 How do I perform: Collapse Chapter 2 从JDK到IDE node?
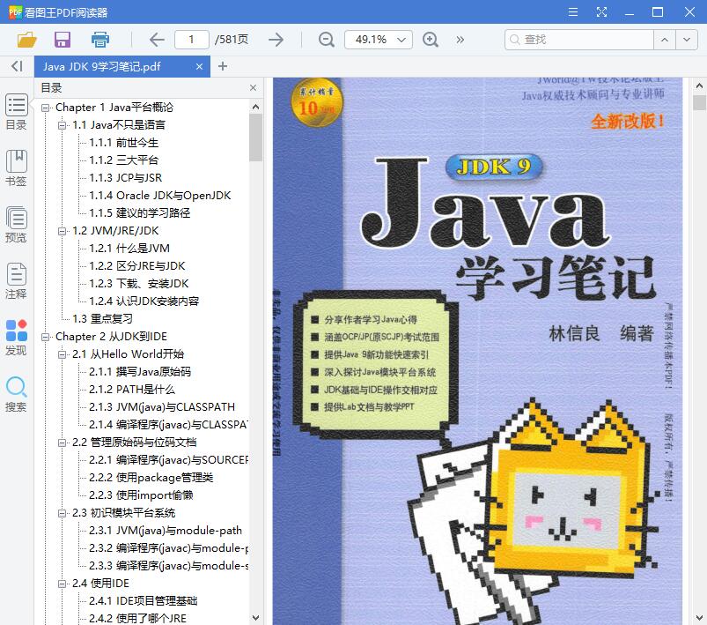pos(45,337)
